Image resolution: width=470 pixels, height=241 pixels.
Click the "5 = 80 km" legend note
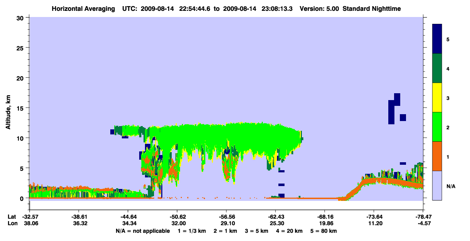[x=324, y=231]
